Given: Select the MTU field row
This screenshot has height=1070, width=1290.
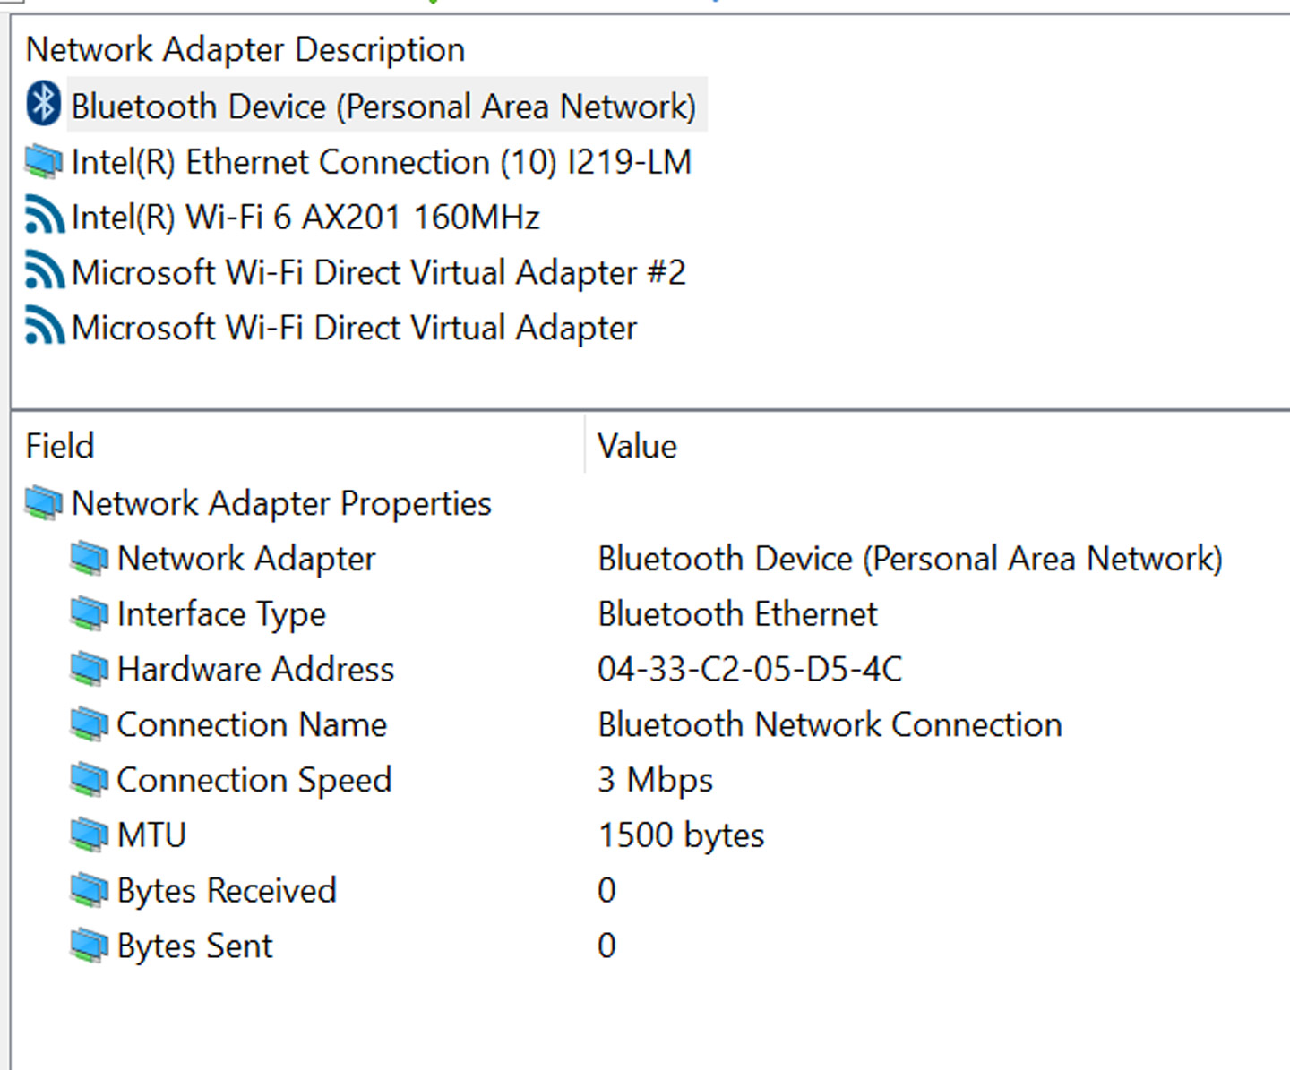Looking at the screenshot, I should click(151, 835).
